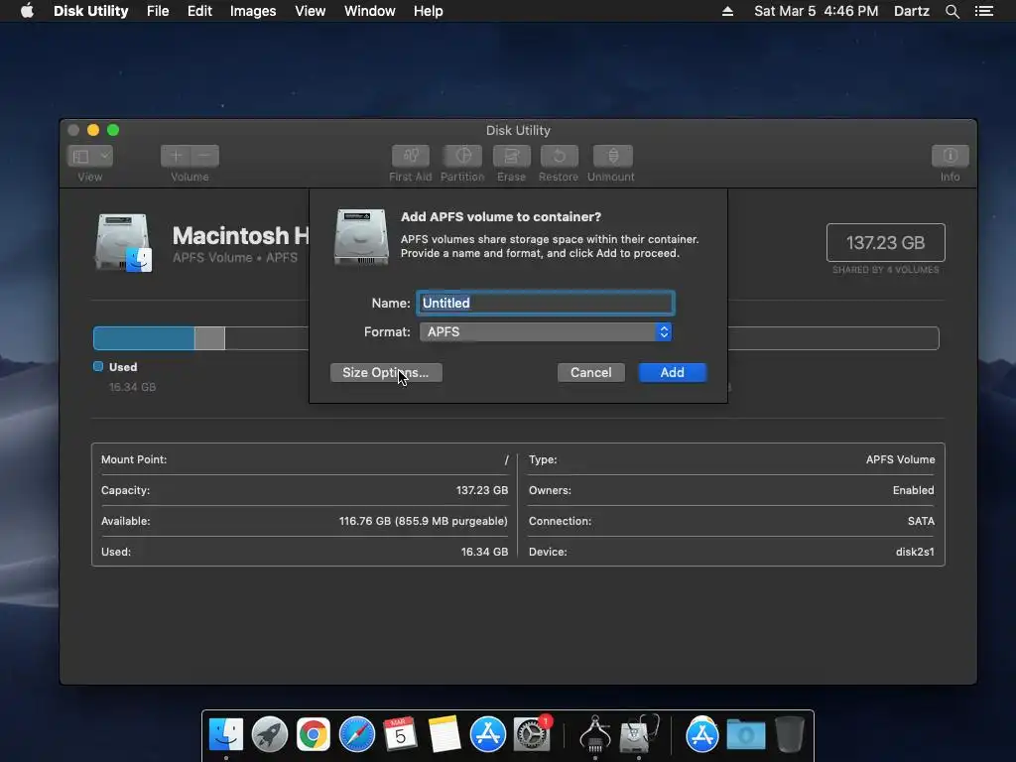Open the View menu in the menu bar
This screenshot has height=762, width=1016.
coord(310,11)
